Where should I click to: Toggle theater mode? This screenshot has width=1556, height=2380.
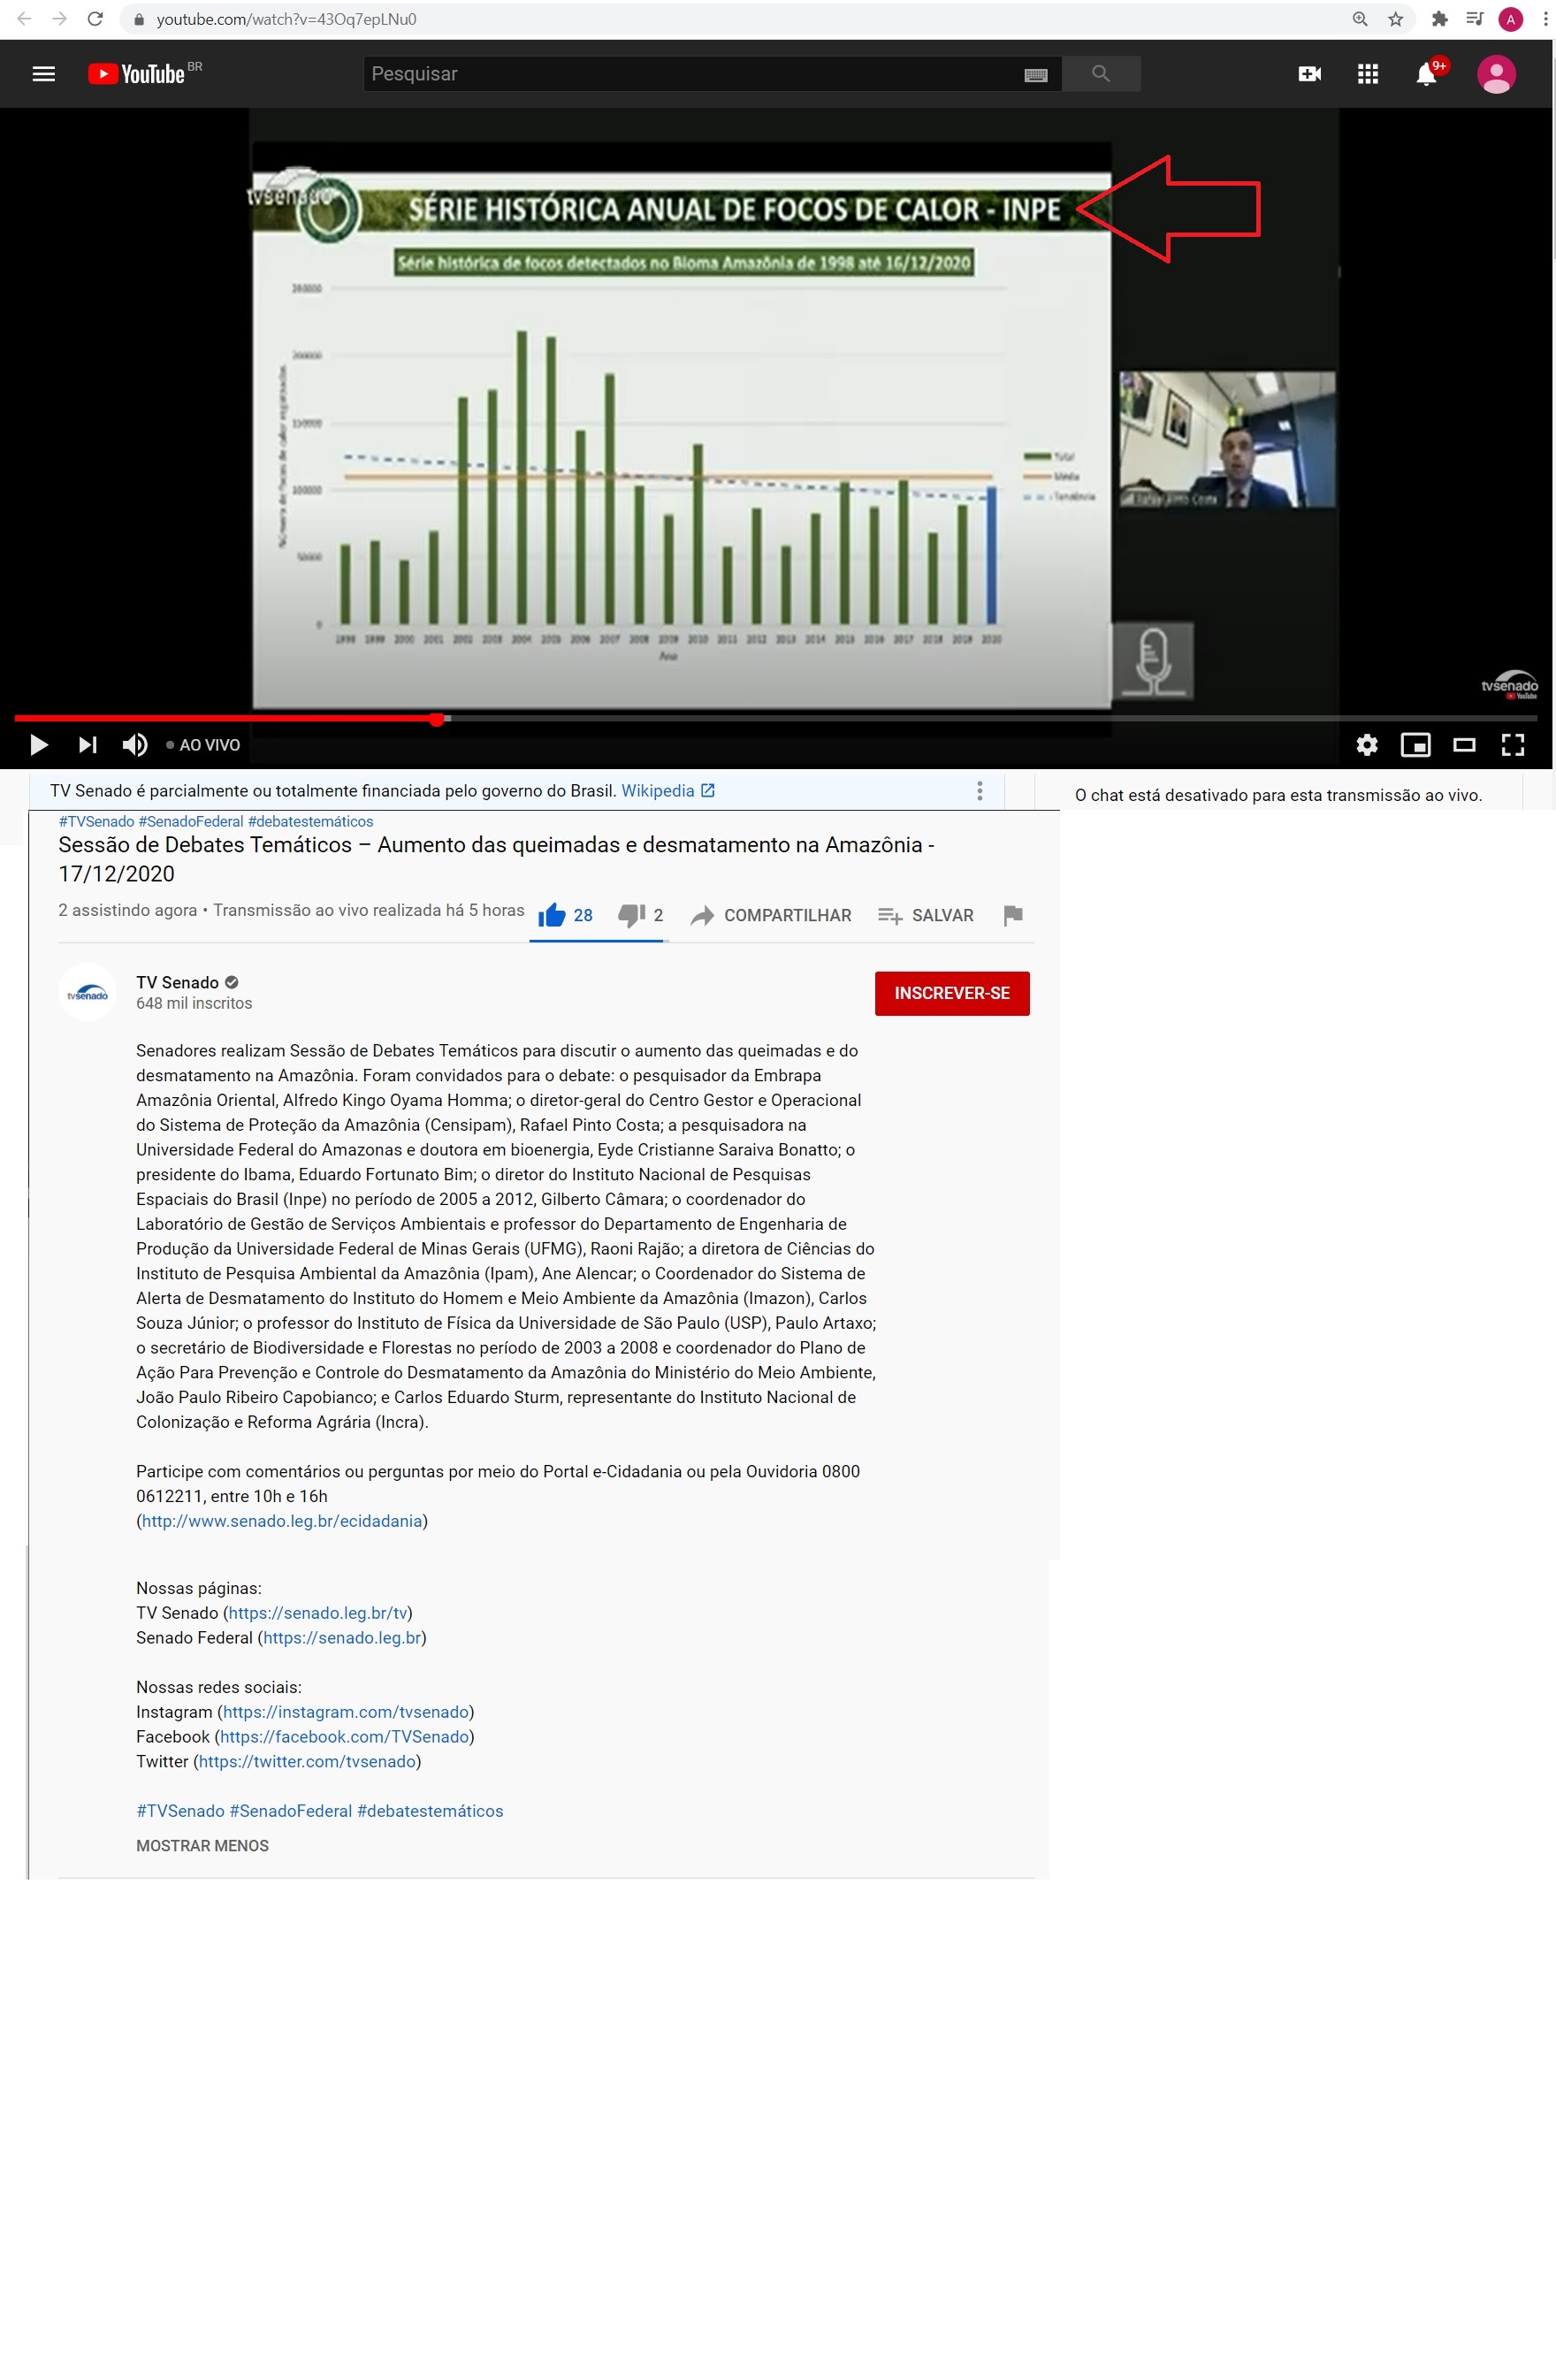click(1464, 745)
